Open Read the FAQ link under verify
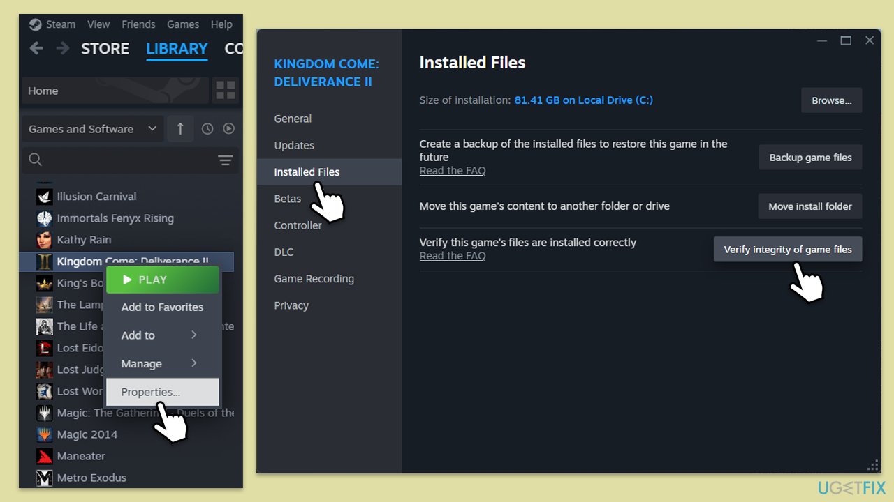Screen dimensions: 894x502 pyautogui.click(x=453, y=256)
